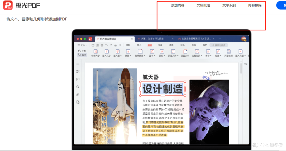The image size is (286, 151).
Task: Select the 插入文字 tool
Action: 106,53
